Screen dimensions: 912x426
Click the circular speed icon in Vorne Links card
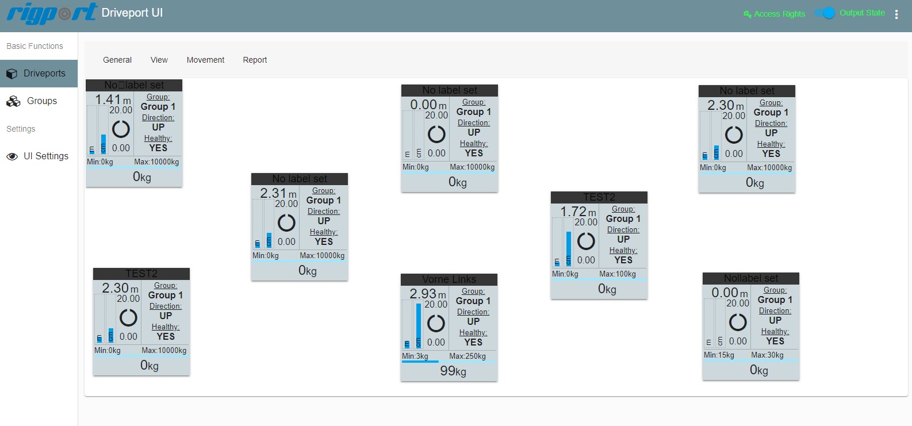436,324
